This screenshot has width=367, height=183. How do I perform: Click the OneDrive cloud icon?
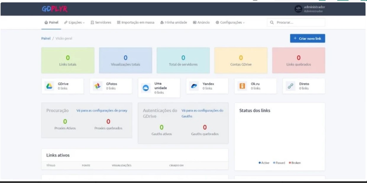click(x=145, y=88)
